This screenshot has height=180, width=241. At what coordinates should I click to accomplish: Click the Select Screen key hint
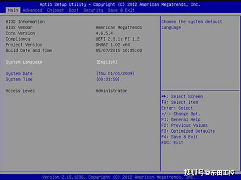[x=182, y=97]
